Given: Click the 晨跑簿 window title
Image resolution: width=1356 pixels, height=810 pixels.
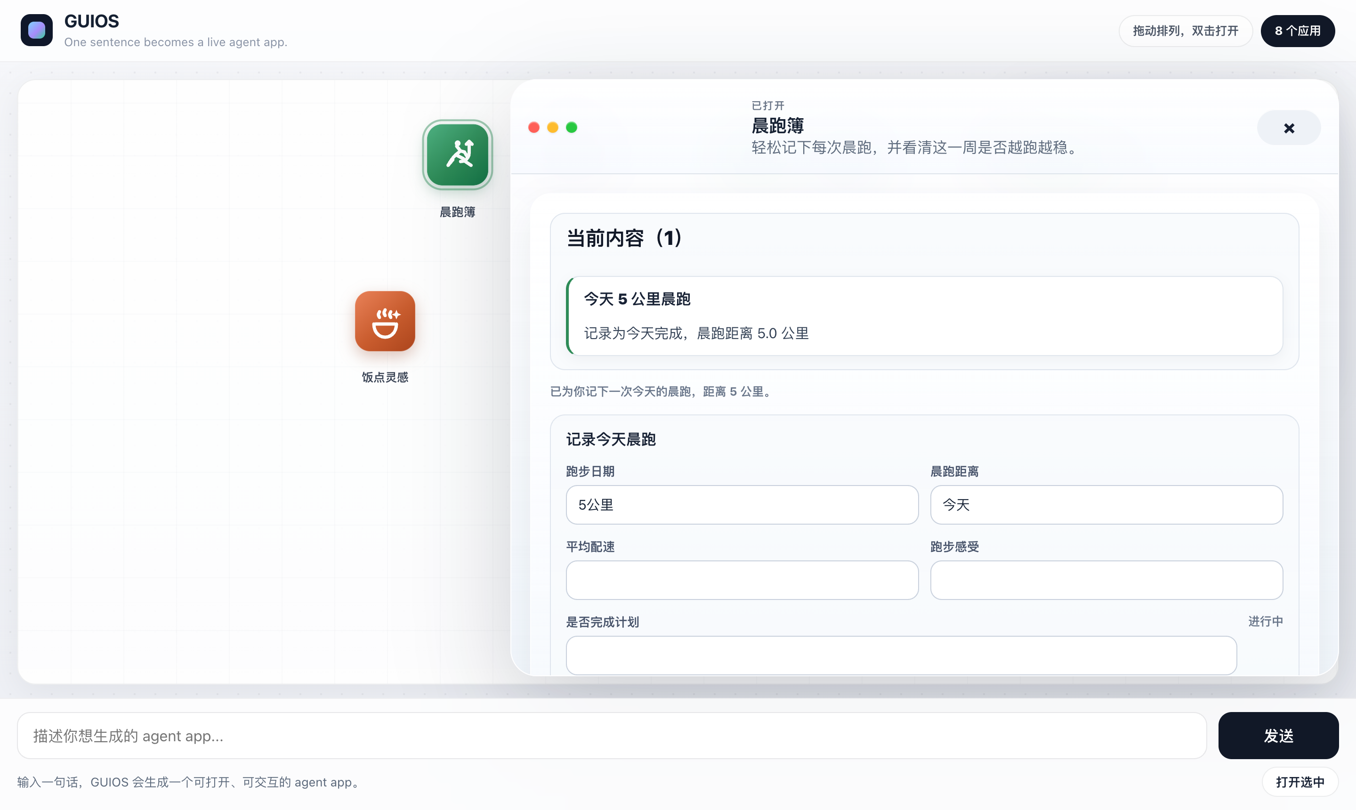Looking at the screenshot, I should coord(778,126).
